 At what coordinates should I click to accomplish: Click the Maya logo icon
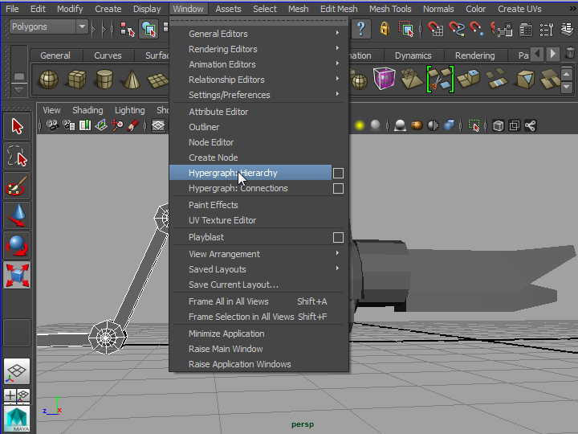17,420
